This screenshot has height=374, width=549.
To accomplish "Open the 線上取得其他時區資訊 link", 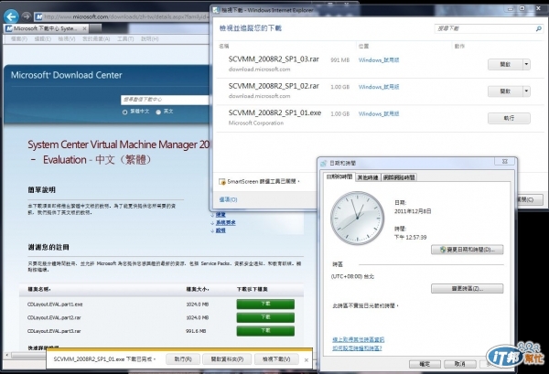I will tap(358, 340).
